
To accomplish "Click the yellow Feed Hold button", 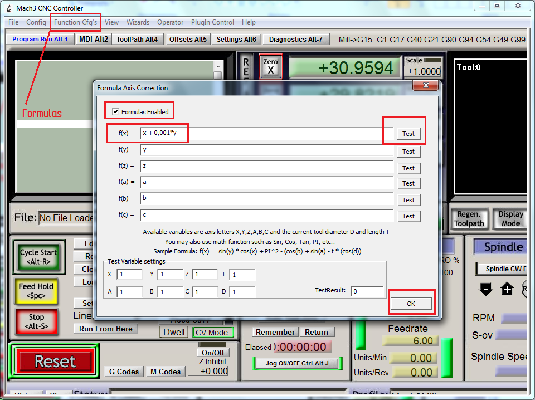I will pos(36,291).
